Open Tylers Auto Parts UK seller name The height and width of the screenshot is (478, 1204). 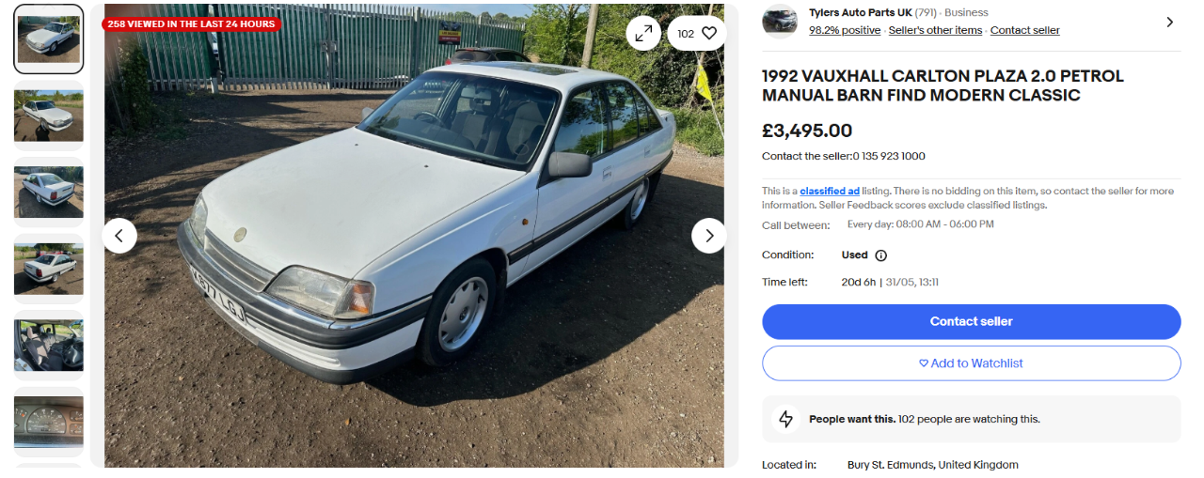(x=860, y=13)
